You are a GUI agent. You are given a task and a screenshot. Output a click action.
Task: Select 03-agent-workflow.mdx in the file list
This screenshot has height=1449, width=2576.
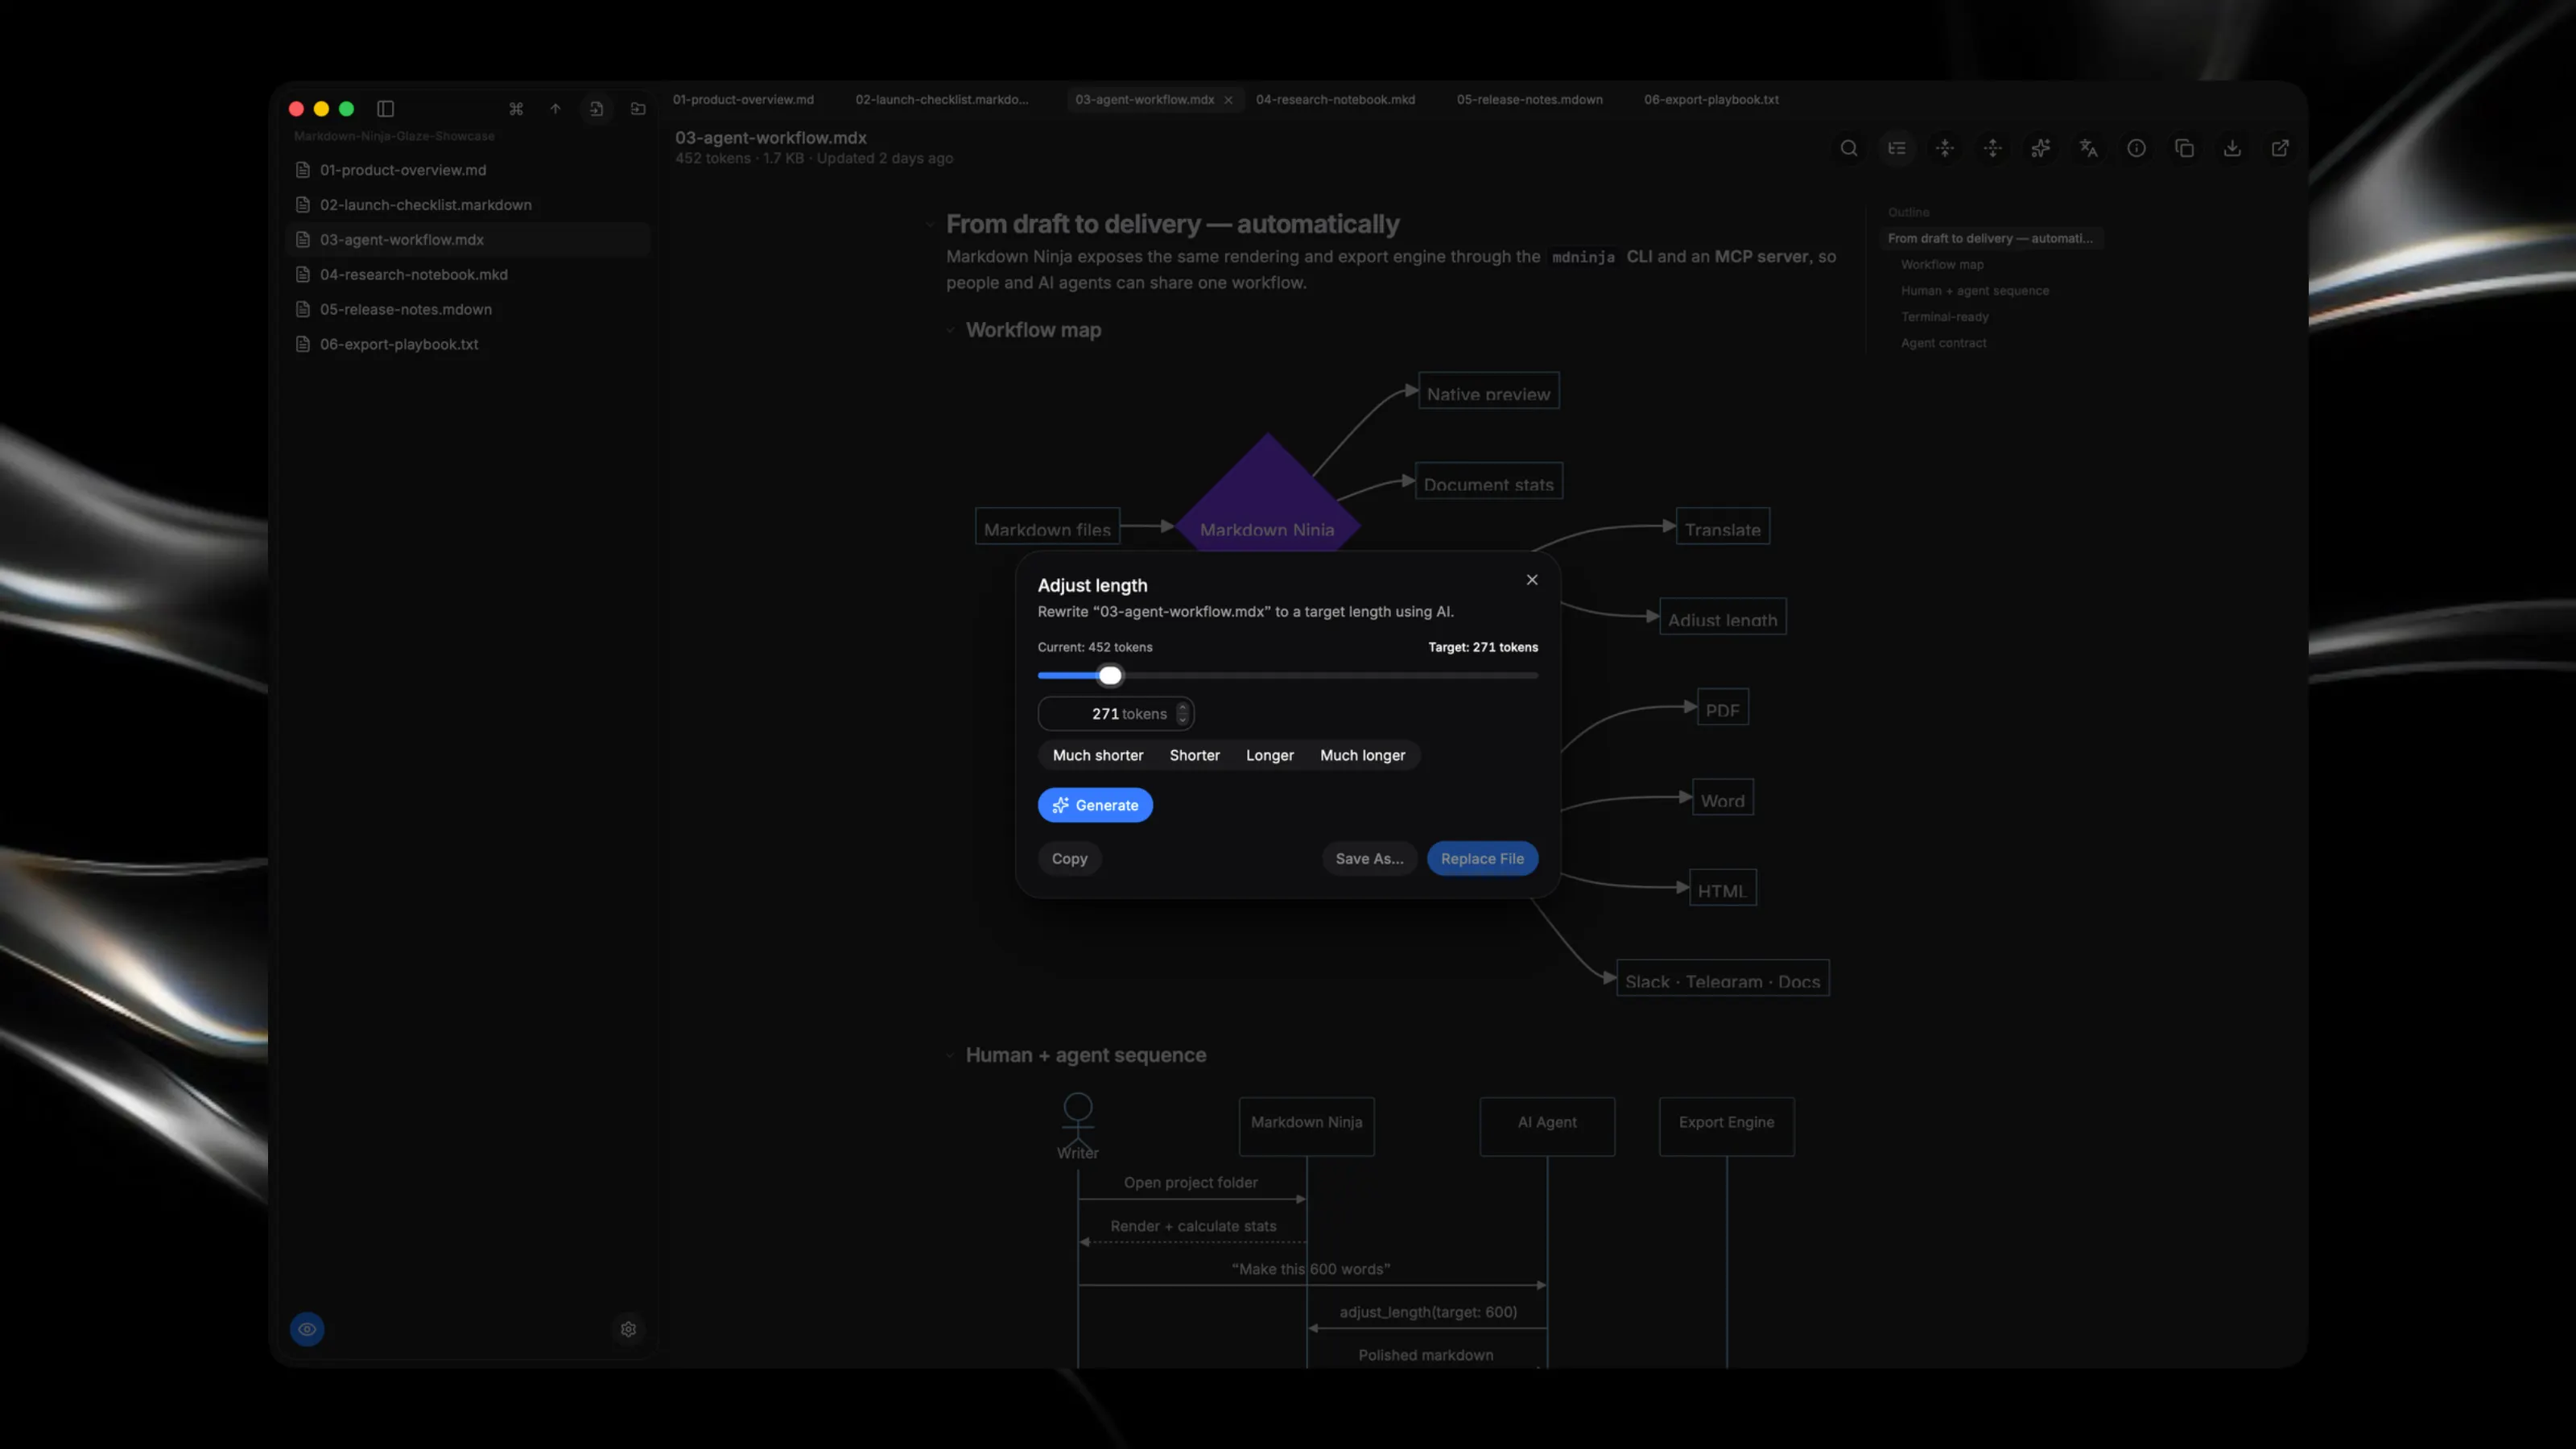pos(468,240)
